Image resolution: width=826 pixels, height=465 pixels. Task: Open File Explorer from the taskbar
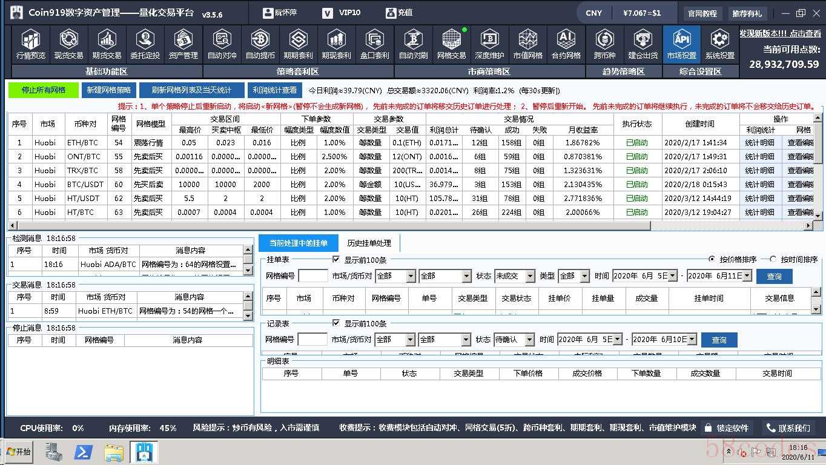(x=114, y=452)
